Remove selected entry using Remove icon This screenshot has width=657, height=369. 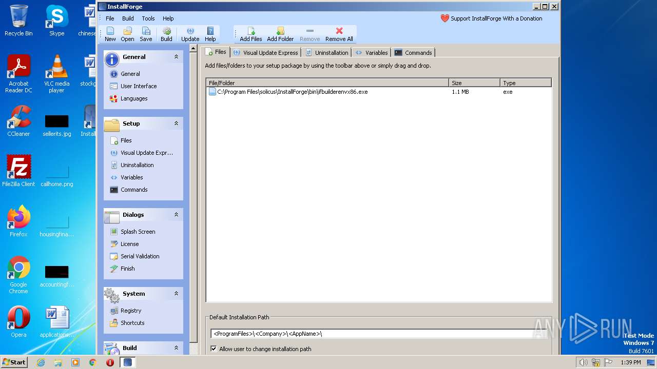[x=310, y=34]
